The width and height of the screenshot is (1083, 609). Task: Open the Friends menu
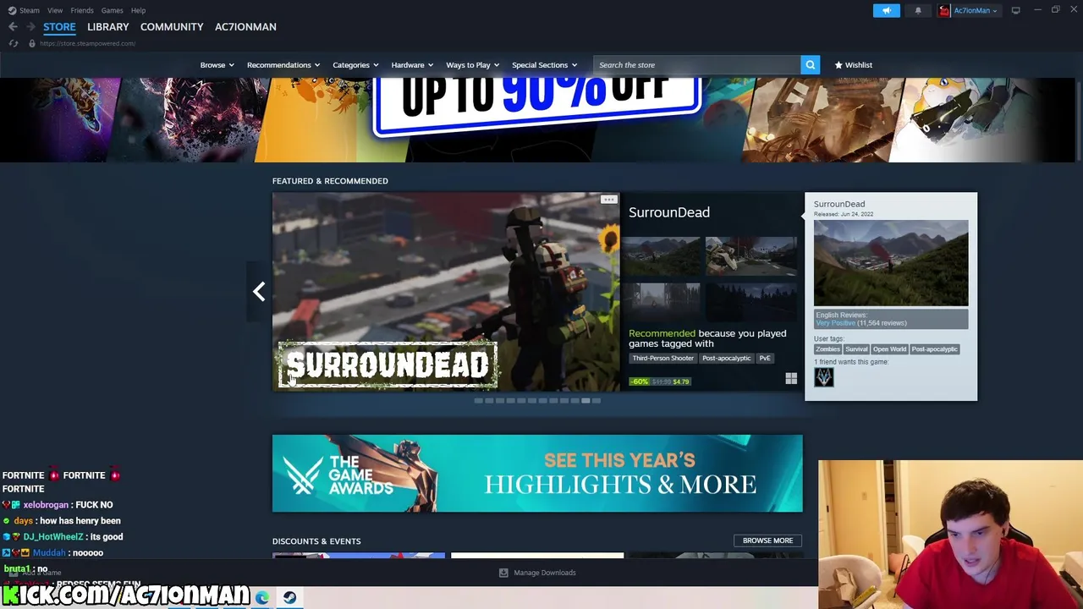point(82,10)
